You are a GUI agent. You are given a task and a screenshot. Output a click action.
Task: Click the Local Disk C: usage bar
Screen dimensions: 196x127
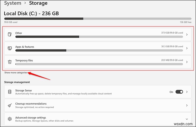click(x=98, y=18)
